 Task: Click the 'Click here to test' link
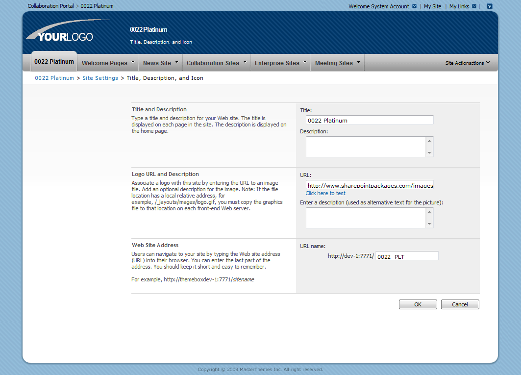point(325,193)
